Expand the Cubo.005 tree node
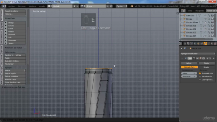 tap(180, 16)
